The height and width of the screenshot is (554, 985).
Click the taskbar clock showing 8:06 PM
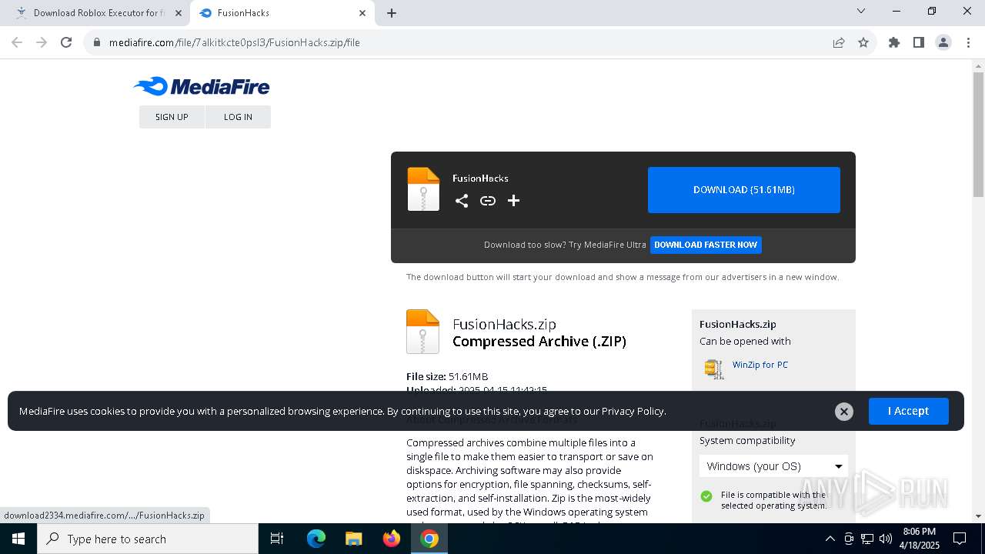[x=919, y=539]
